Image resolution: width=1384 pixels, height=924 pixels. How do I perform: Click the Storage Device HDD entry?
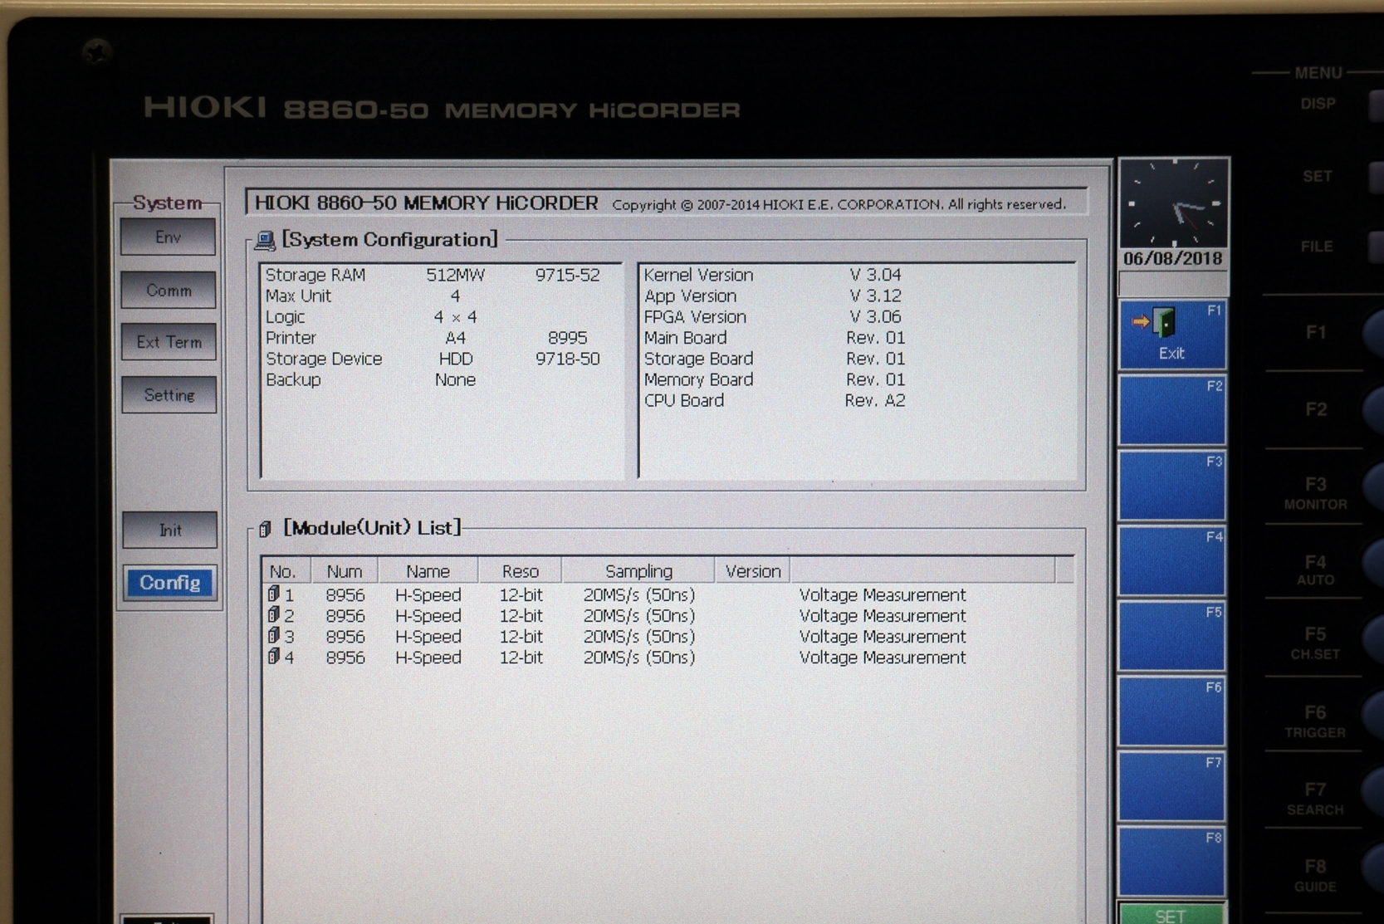coord(432,359)
